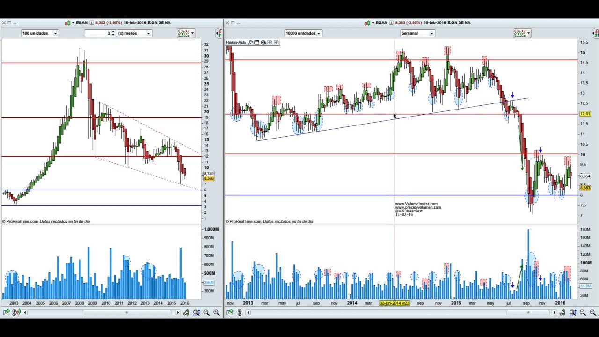Click left chart zoom selection icon
599x337 pixels.
pyautogui.click(x=197, y=313)
